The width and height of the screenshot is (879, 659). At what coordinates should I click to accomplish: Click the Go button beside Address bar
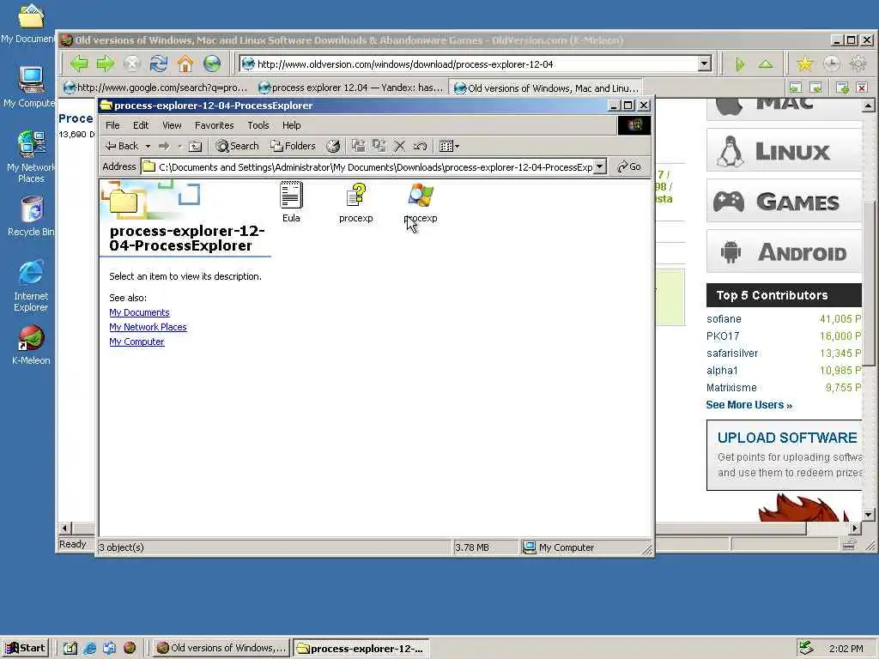tap(629, 166)
